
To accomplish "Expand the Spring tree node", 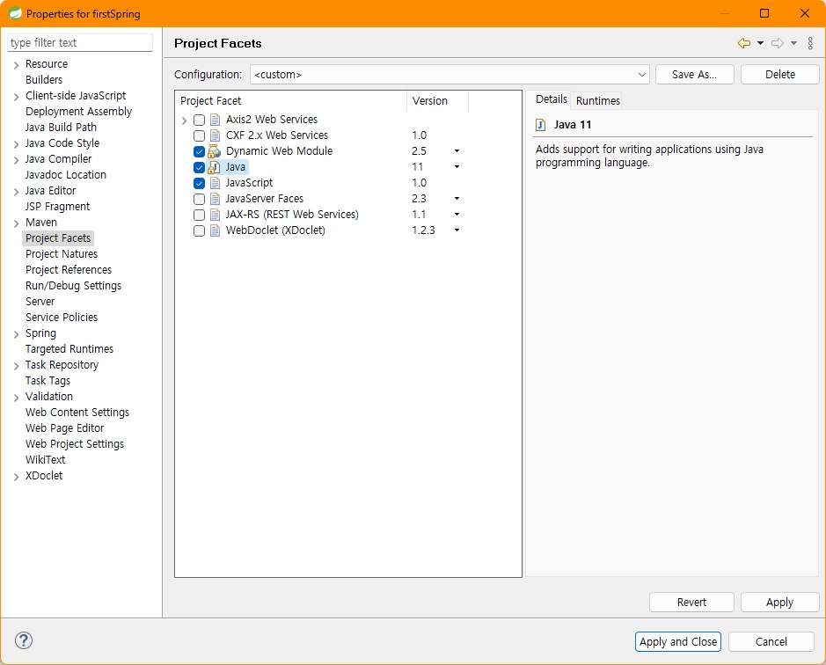I will [17, 334].
